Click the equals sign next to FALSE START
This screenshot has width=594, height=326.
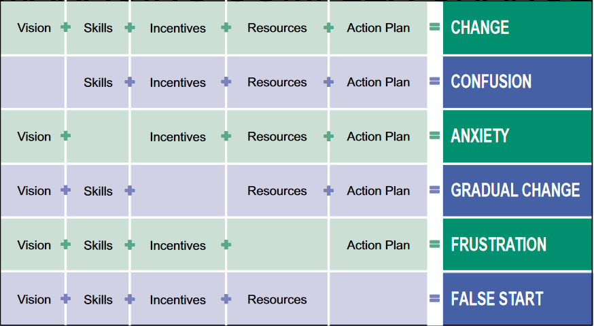pos(435,299)
